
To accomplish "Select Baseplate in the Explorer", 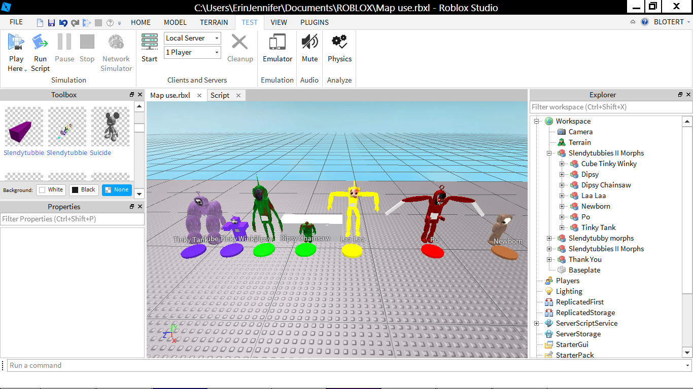I will click(584, 270).
